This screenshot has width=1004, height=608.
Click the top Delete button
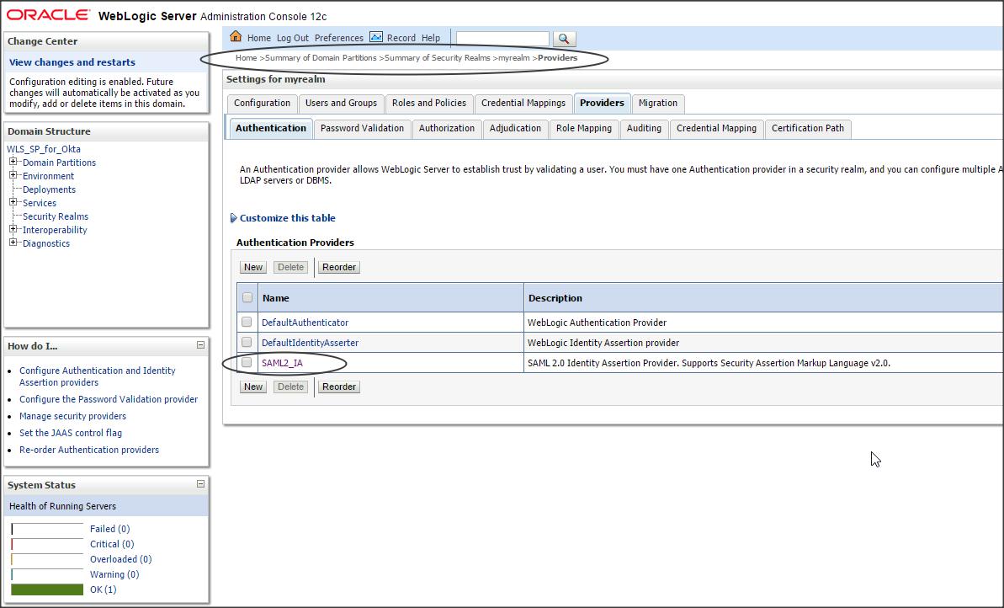click(x=290, y=267)
